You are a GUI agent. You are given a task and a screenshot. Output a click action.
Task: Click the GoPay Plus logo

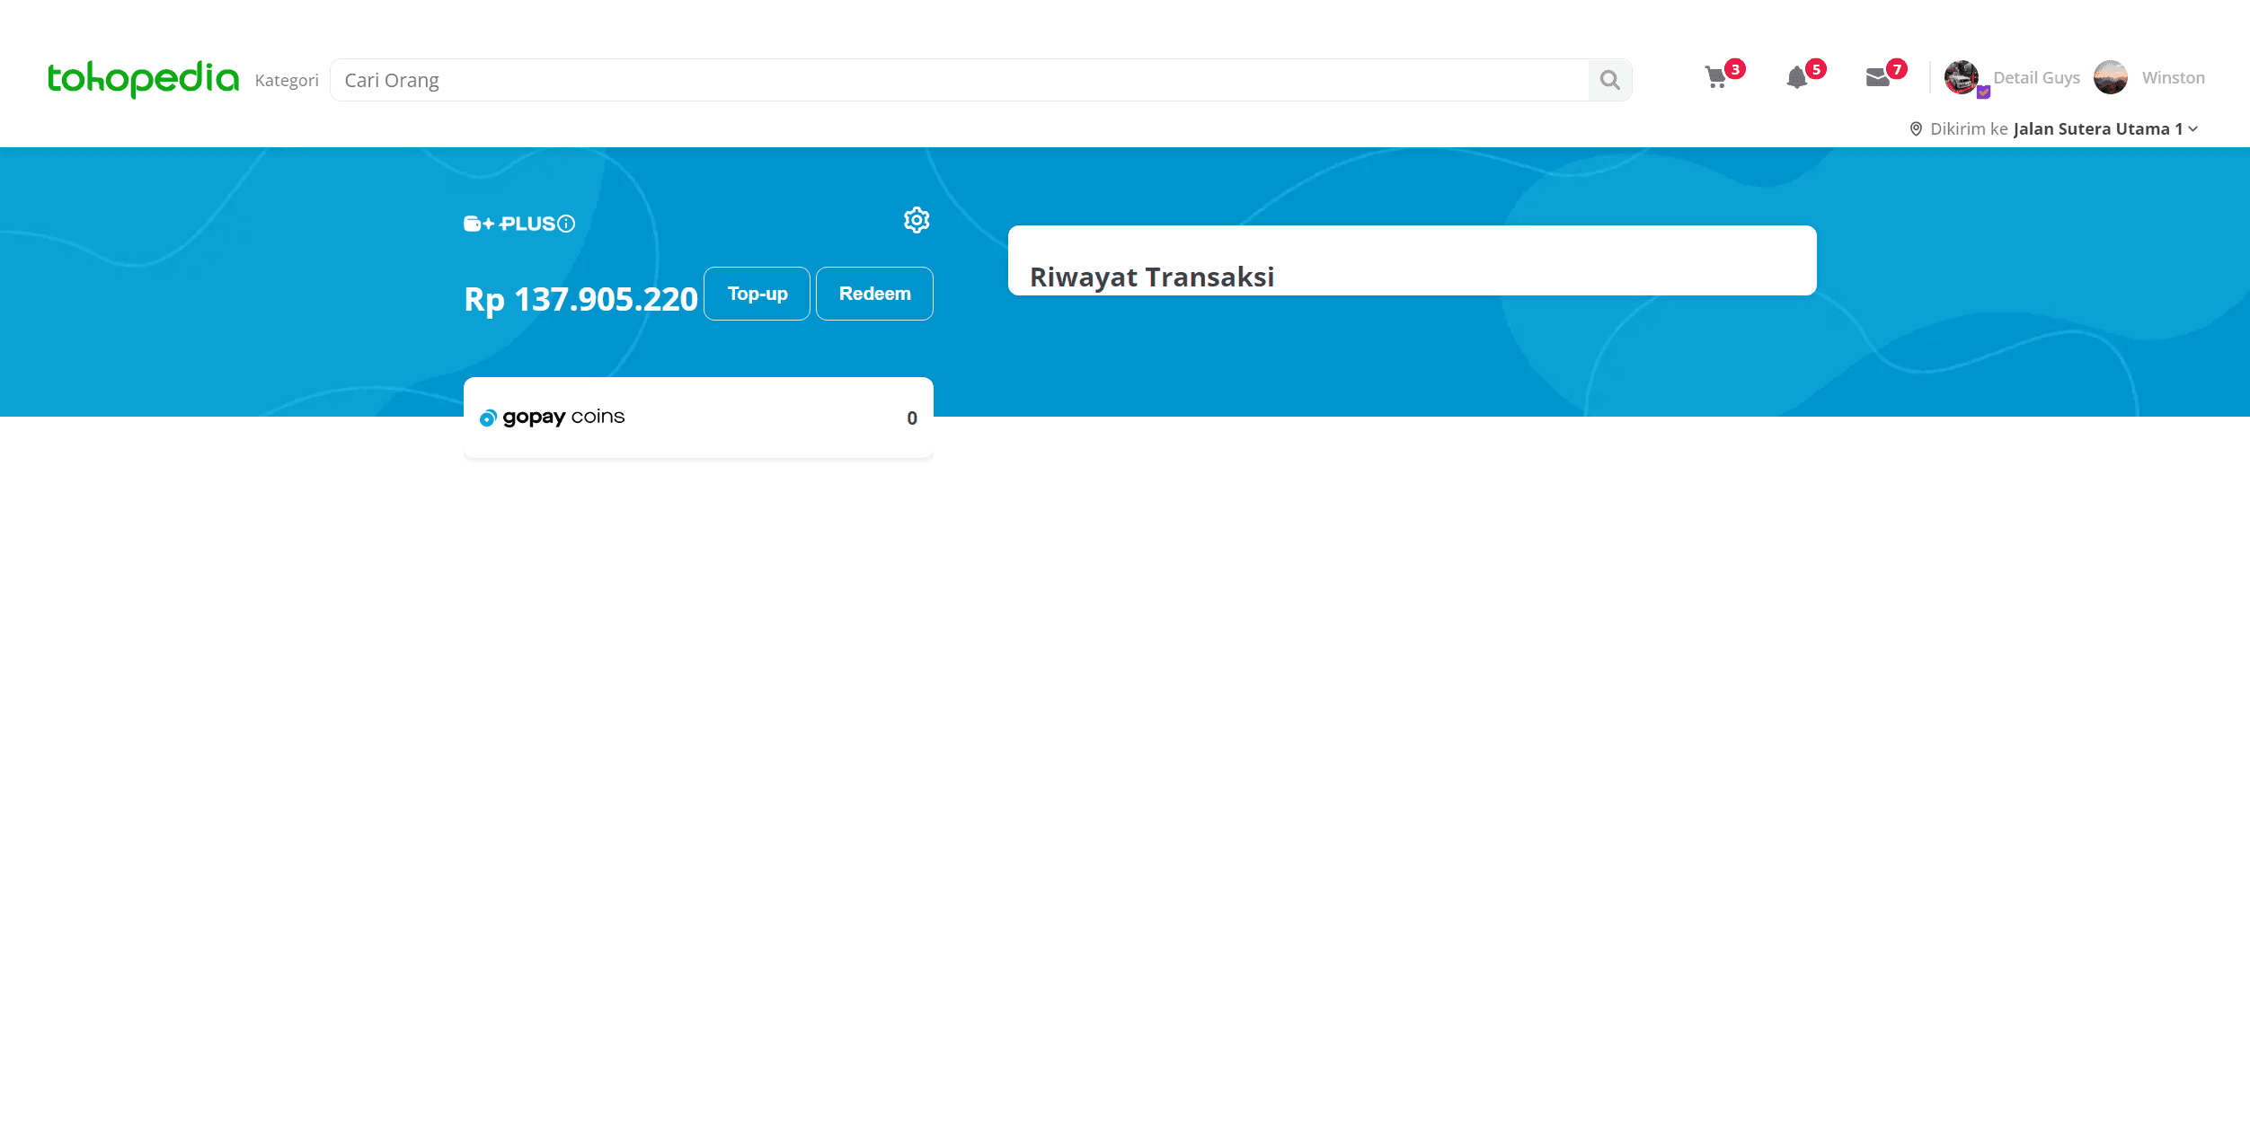click(509, 224)
